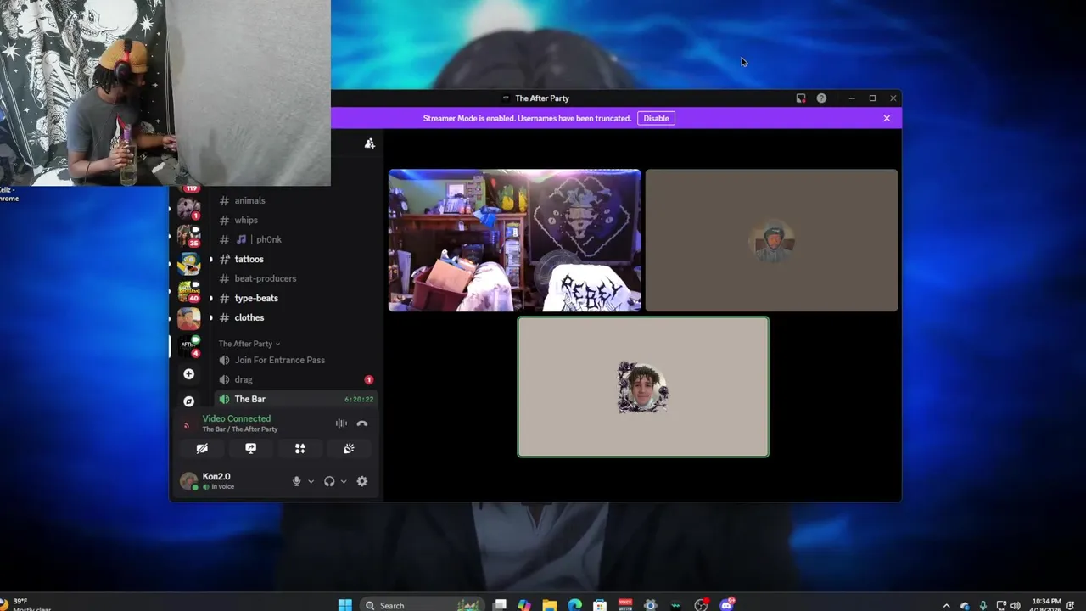Viewport: 1086px width, 611px height.
Task: Deafen with the headphones button
Action: click(329, 481)
